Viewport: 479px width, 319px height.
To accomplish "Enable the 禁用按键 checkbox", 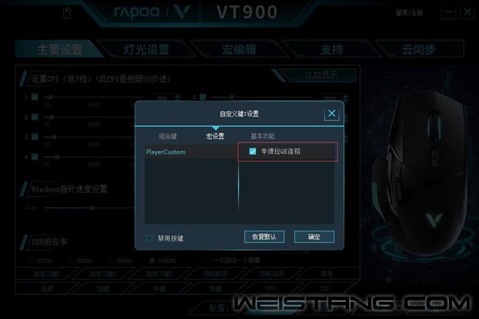I will tap(149, 238).
